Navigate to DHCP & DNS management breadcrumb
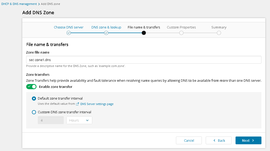 19,4
